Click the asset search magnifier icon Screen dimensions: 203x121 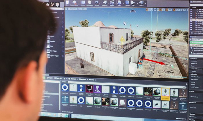click(184, 87)
